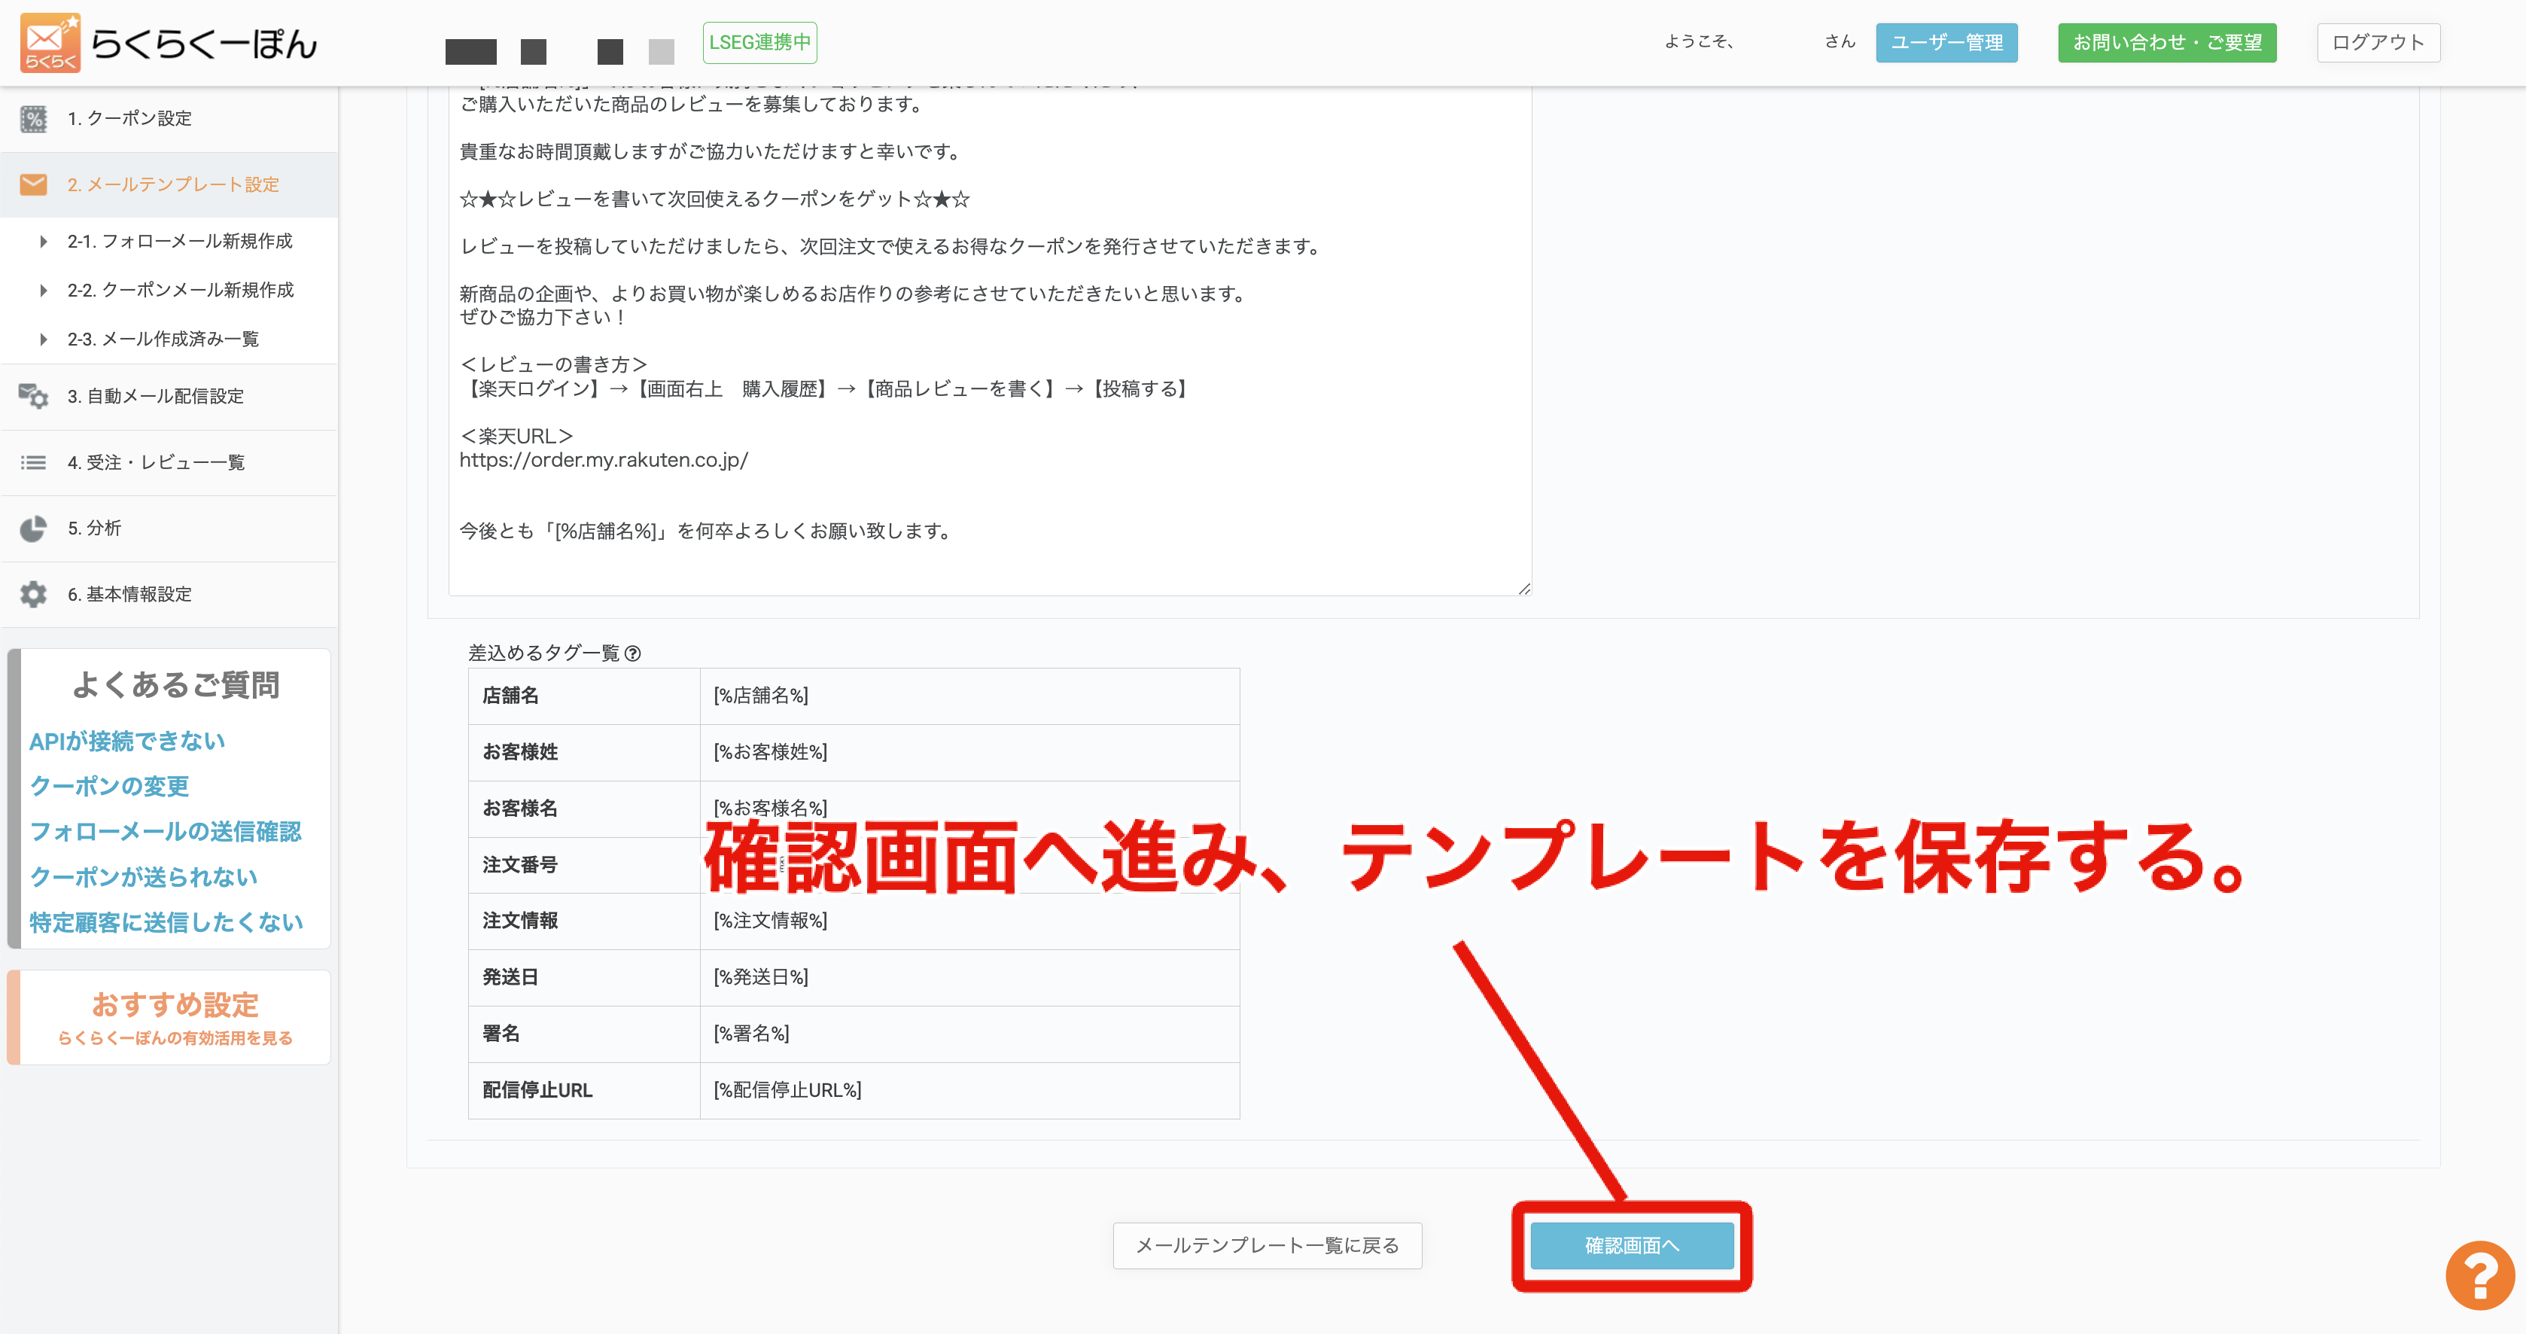Click the [%署名%] tag cell
The height and width of the screenshot is (1334, 2526).
click(x=969, y=1034)
